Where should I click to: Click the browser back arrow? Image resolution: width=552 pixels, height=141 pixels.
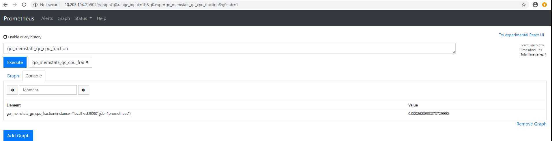click(x=5, y=5)
